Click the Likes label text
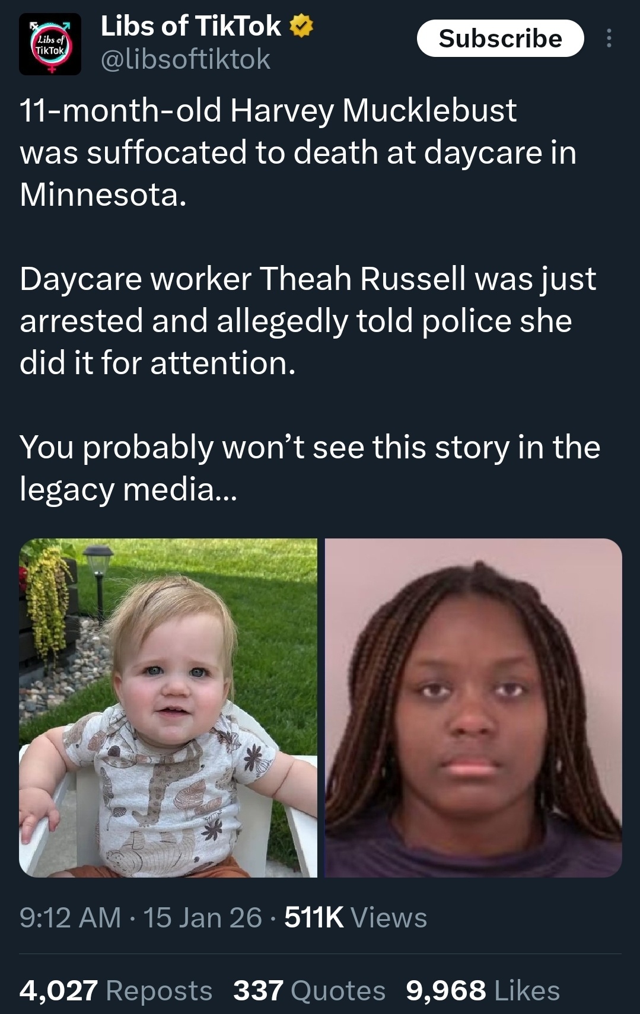The image size is (640, 1014). click(527, 990)
